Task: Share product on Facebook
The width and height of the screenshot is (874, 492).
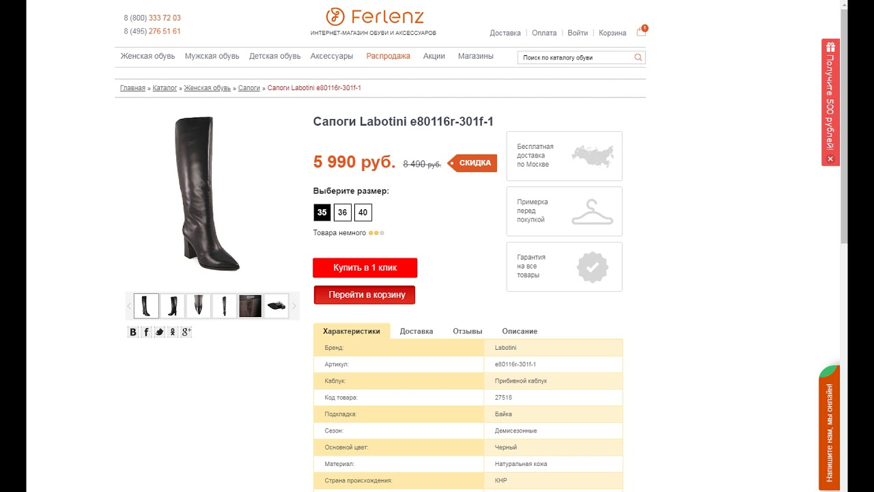Action: (x=146, y=332)
